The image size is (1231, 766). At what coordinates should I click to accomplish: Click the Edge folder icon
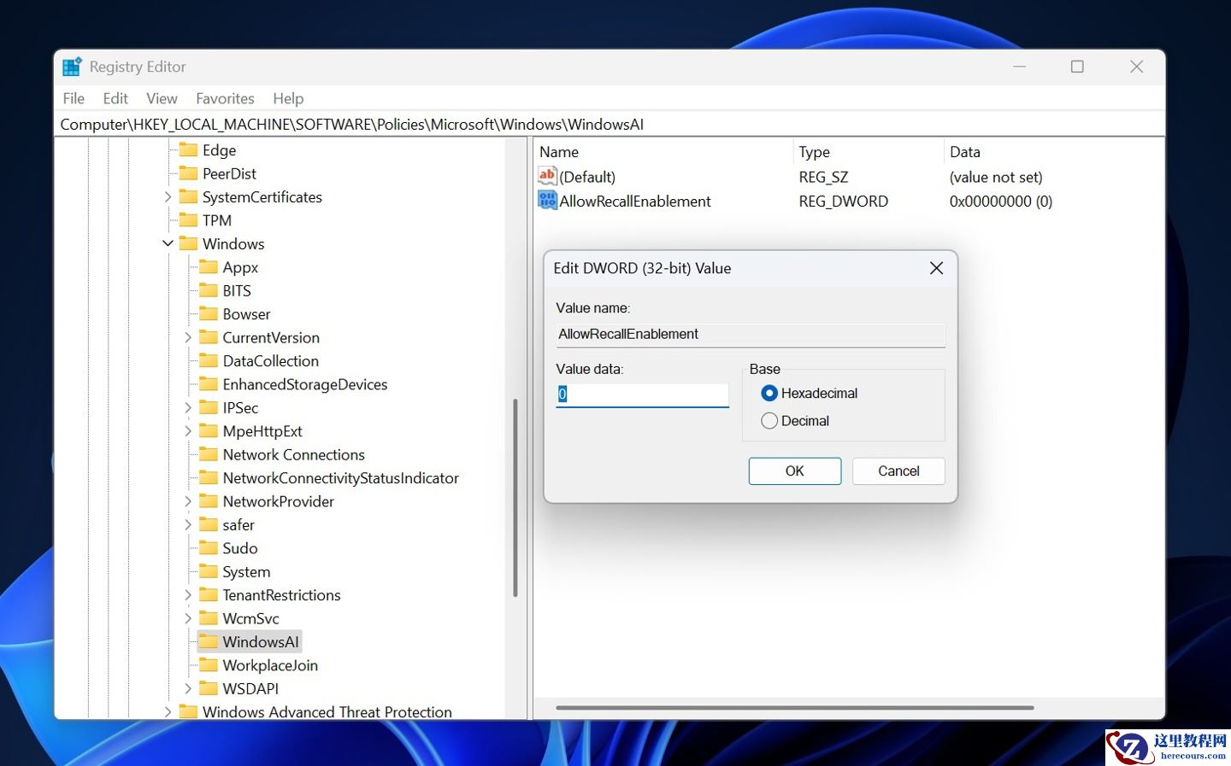[188, 149]
